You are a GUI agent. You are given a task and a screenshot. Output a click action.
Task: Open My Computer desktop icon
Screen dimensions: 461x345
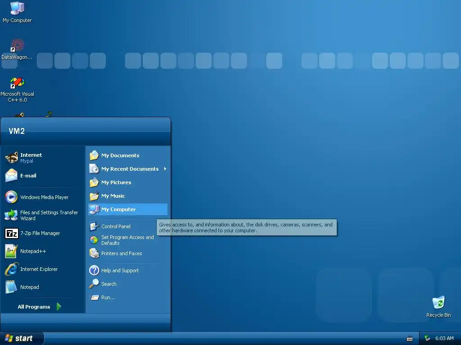click(17, 12)
